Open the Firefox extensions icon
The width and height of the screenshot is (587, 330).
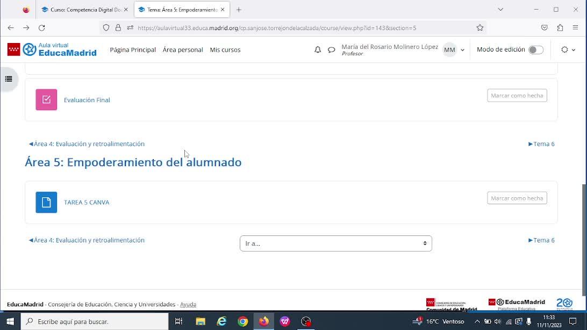click(560, 28)
